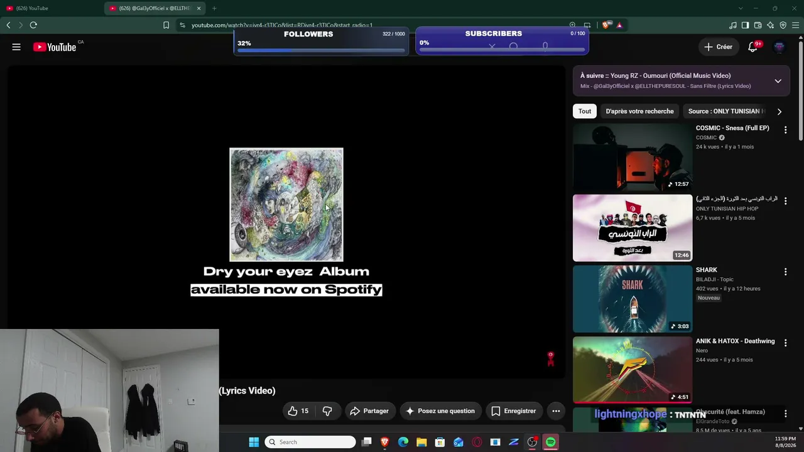Open the tab search dropdown arrow

point(741,8)
